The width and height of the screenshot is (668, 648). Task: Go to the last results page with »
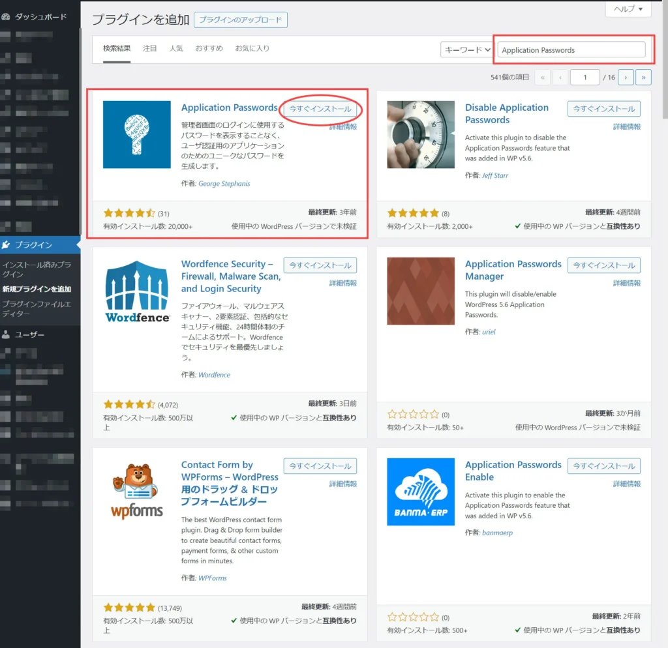(644, 77)
